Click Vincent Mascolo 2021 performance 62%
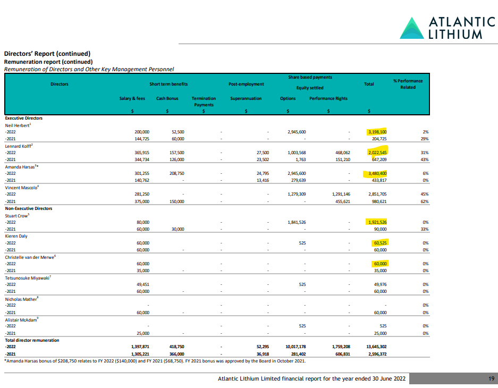 coord(425,201)
